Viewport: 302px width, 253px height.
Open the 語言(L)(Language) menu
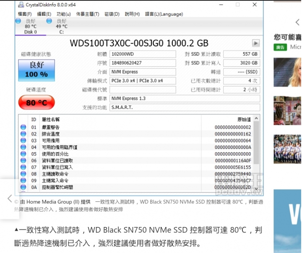click(164, 14)
